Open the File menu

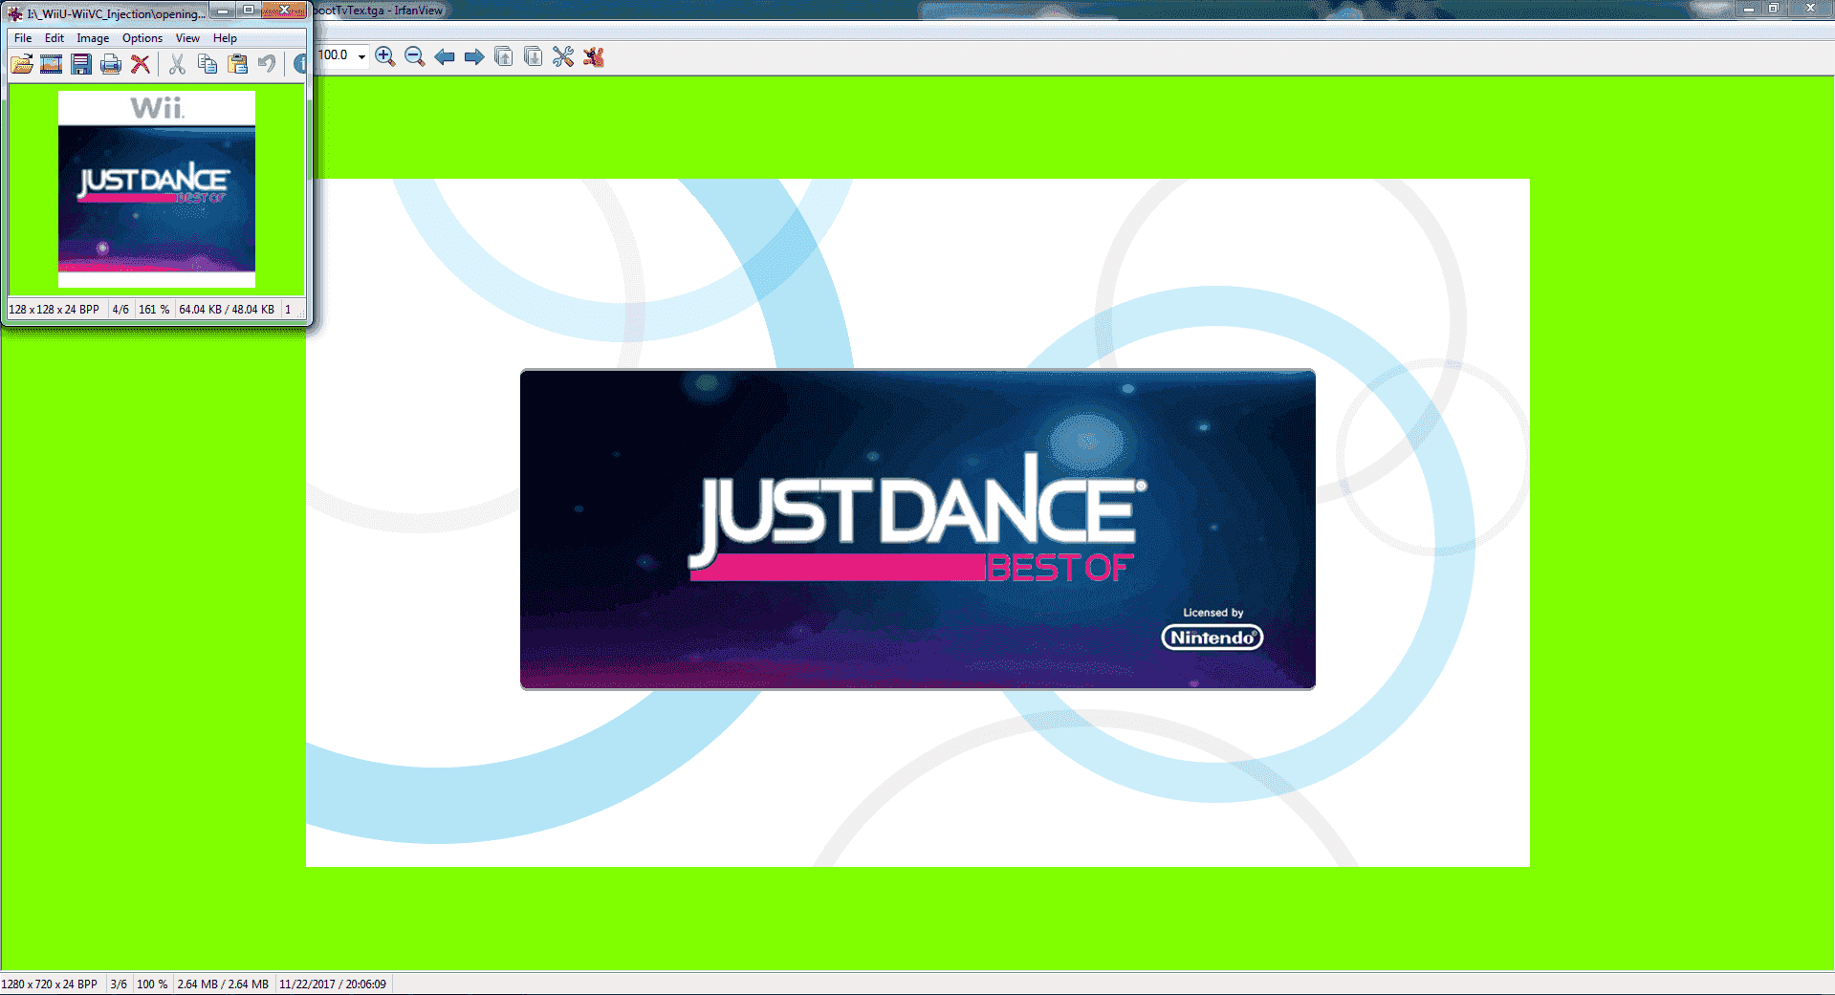coord(23,38)
